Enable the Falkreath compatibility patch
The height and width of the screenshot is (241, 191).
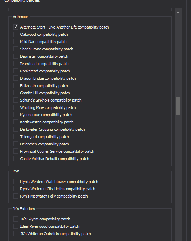[16, 86]
